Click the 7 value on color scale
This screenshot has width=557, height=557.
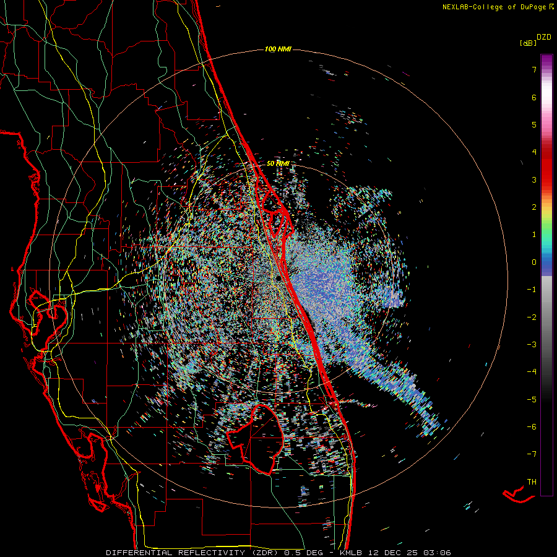click(534, 69)
